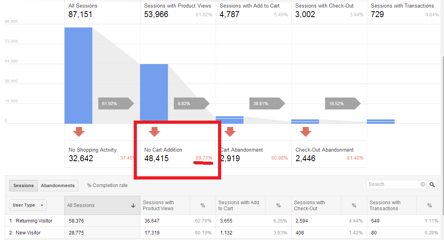Click the All Sessions blue bar

pyautogui.click(x=78, y=76)
